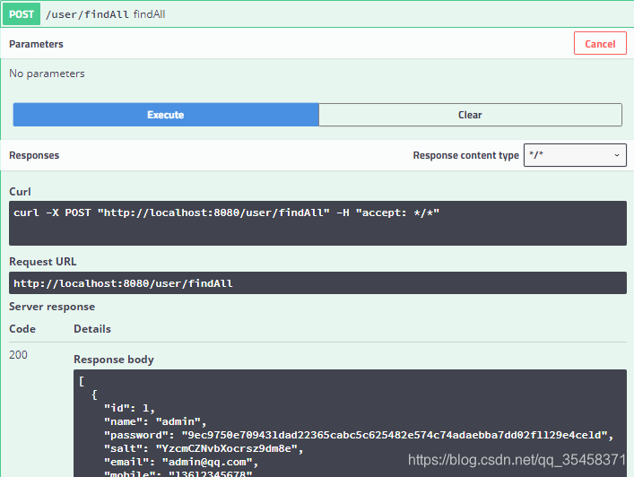This screenshot has height=477, width=634.
Task: Click the Clear button
Action: [470, 115]
